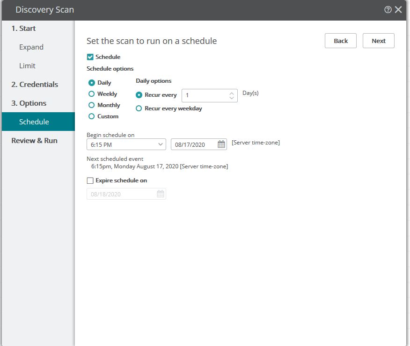The image size is (410, 346).
Task: Select the Schedule step in sidebar
Action: coord(38,122)
